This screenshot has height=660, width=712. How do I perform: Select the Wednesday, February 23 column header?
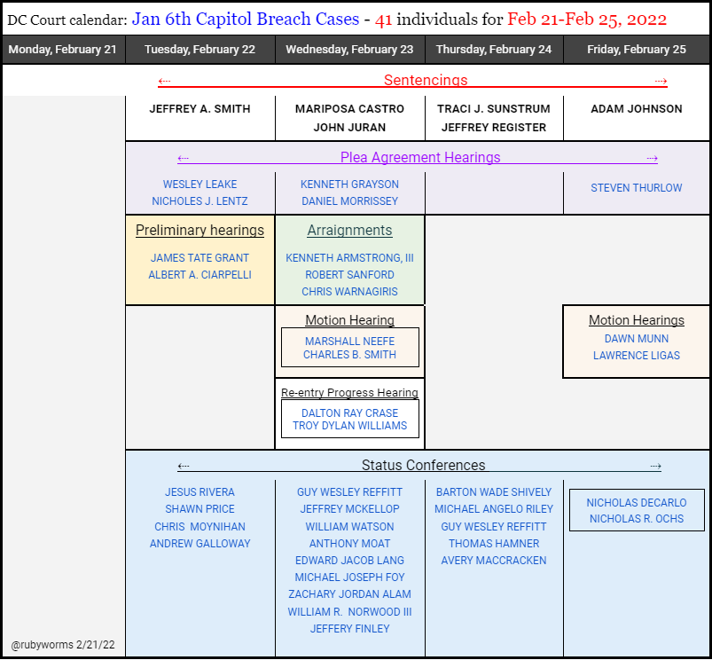349,49
